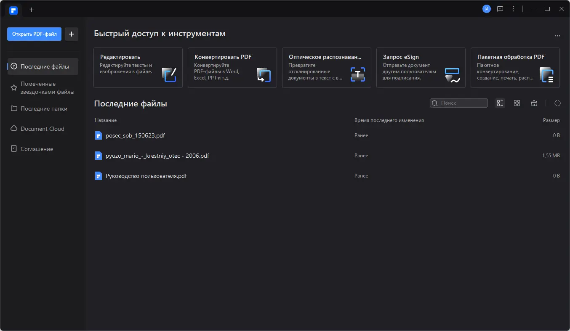Click the document icon for Соглашение

14,149
